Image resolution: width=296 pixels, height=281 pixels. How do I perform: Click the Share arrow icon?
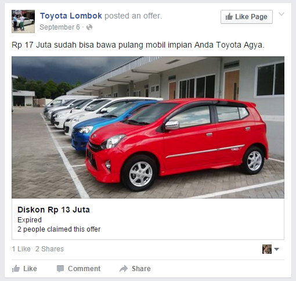coord(124,269)
